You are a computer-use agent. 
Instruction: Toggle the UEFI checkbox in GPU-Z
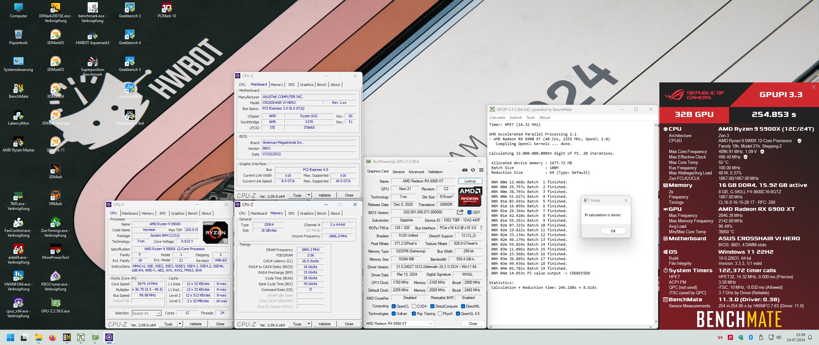(x=469, y=212)
